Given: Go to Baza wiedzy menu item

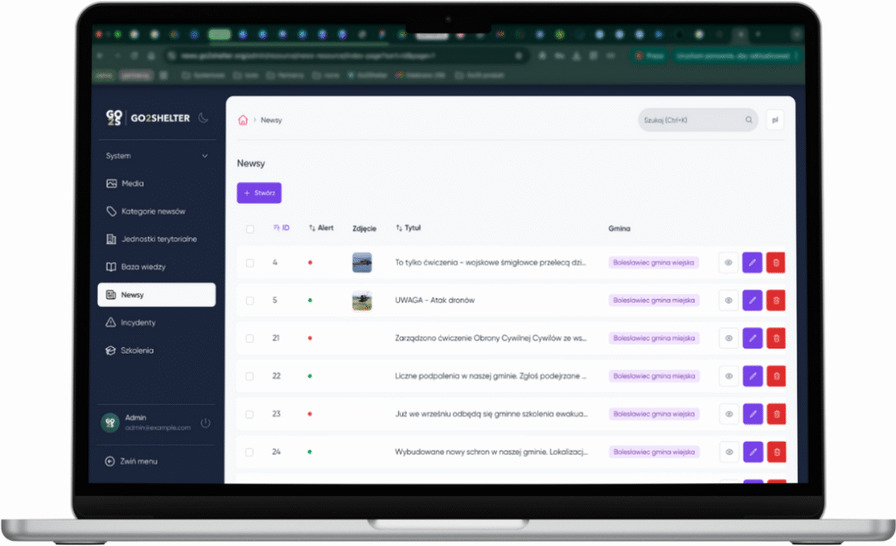Looking at the screenshot, I should [x=143, y=267].
